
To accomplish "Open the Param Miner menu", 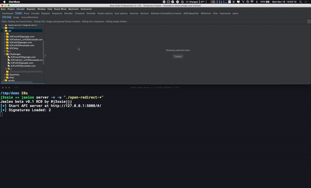I will click(60, 9).
